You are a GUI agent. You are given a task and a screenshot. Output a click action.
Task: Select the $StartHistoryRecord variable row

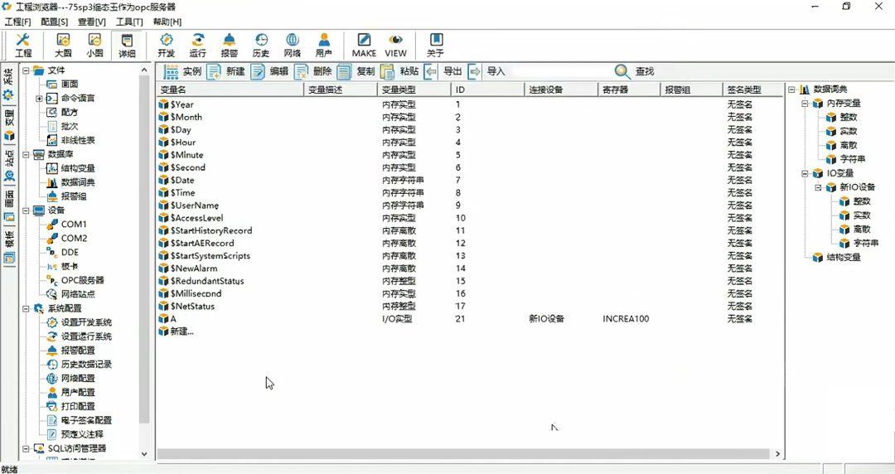pos(469,230)
